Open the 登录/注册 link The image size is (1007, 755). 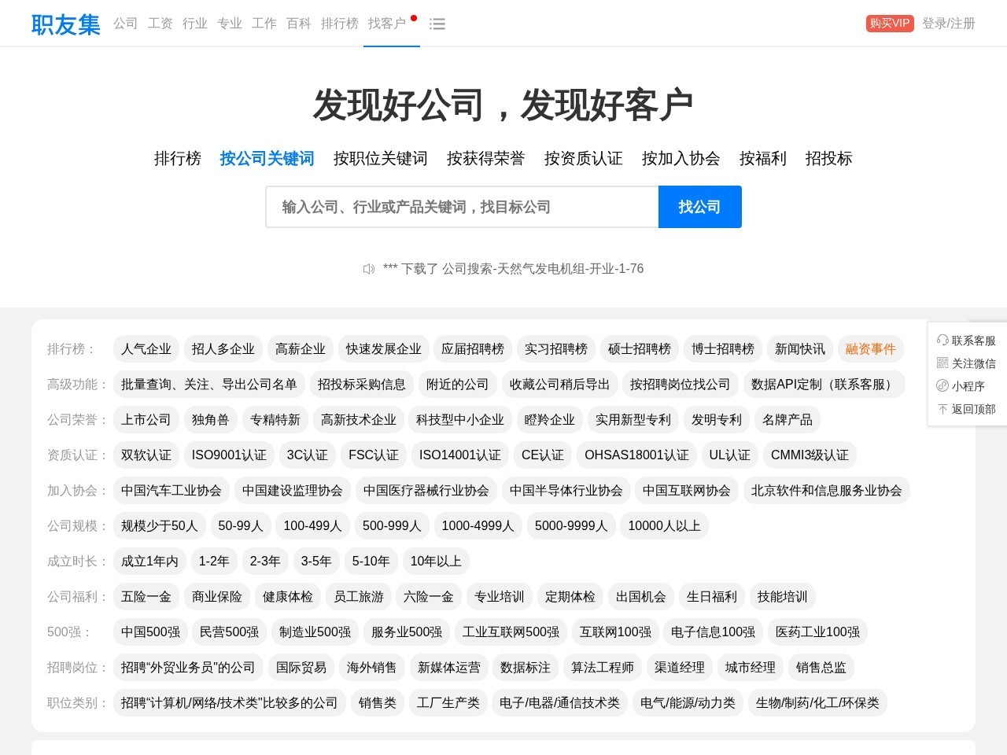[x=949, y=24]
